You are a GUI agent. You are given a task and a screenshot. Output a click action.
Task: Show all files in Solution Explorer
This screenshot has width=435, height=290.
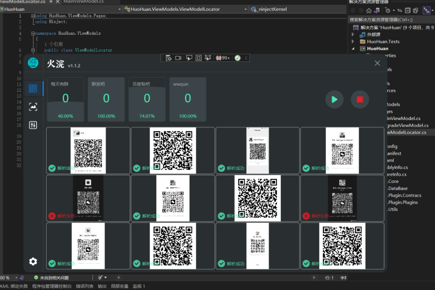(x=415, y=10)
